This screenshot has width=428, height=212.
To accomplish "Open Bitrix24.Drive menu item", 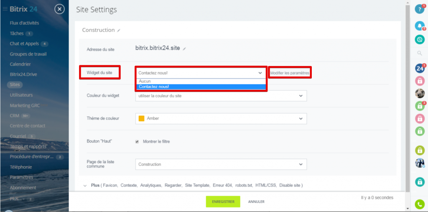I will [23, 74].
